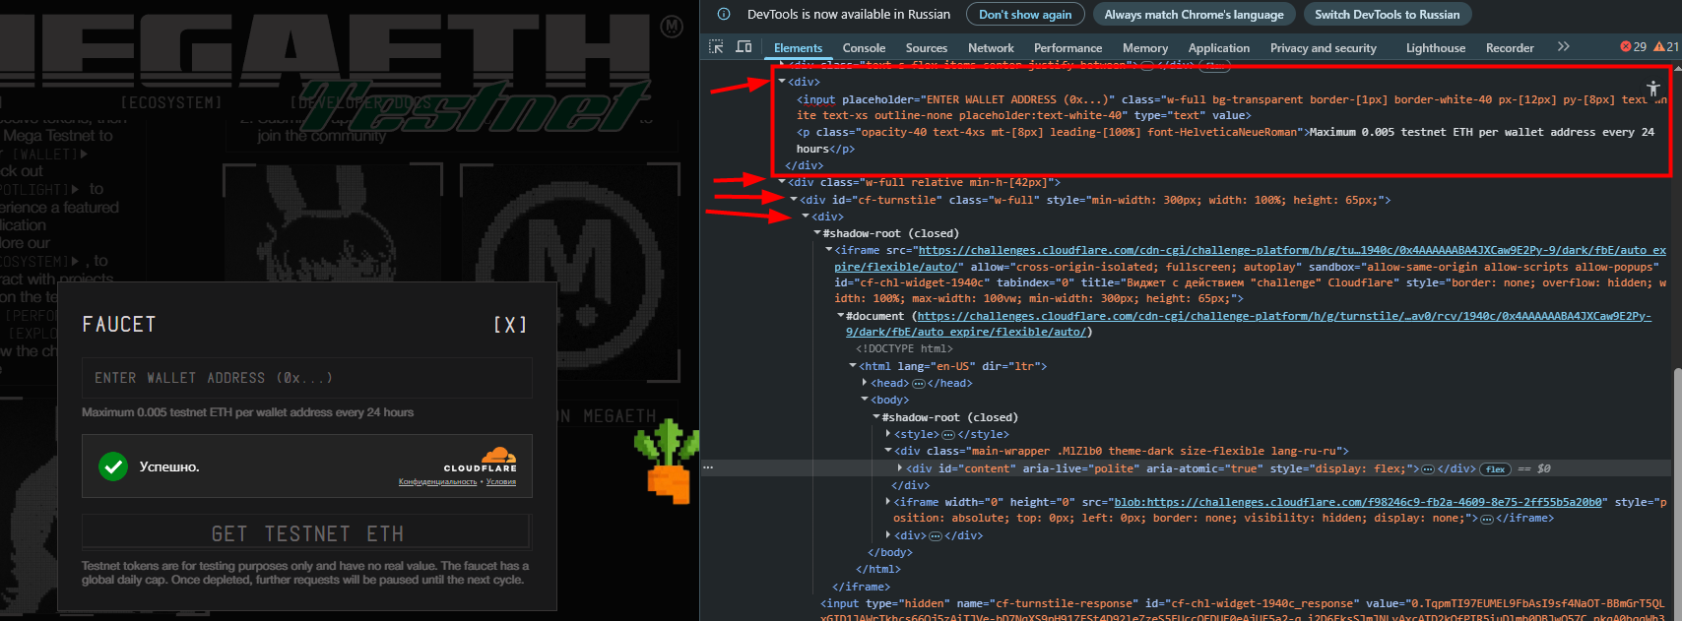Screen dimensions: 1682x621
Task: Open the Network tab
Action: tap(991, 47)
